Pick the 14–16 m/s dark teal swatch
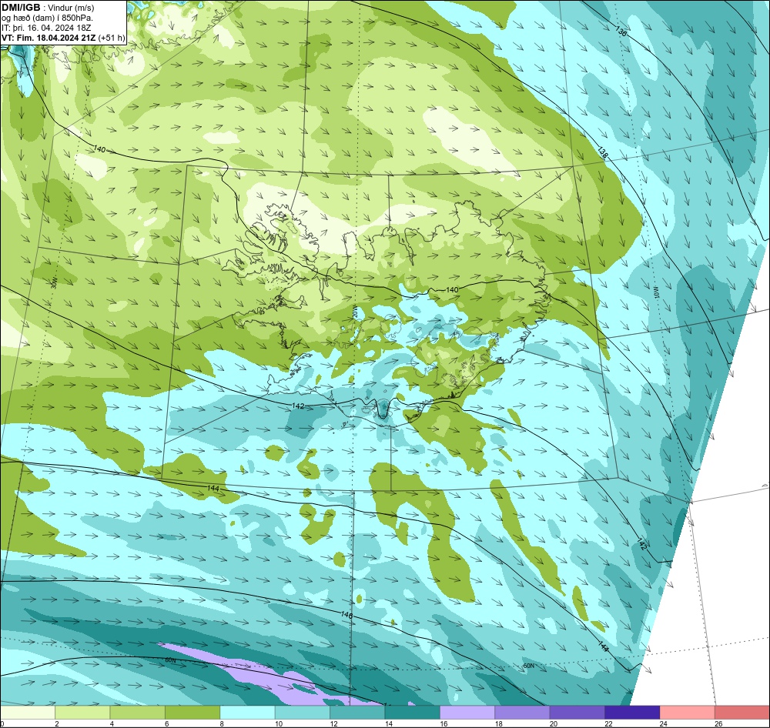The height and width of the screenshot is (728, 770). (413, 712)
